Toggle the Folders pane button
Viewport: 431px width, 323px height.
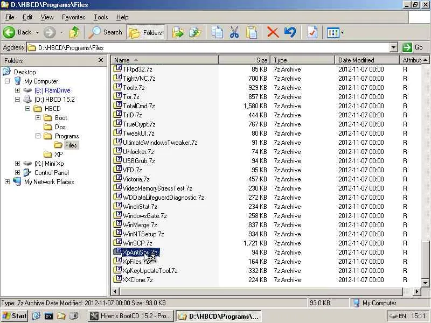(x=145, y=33)
